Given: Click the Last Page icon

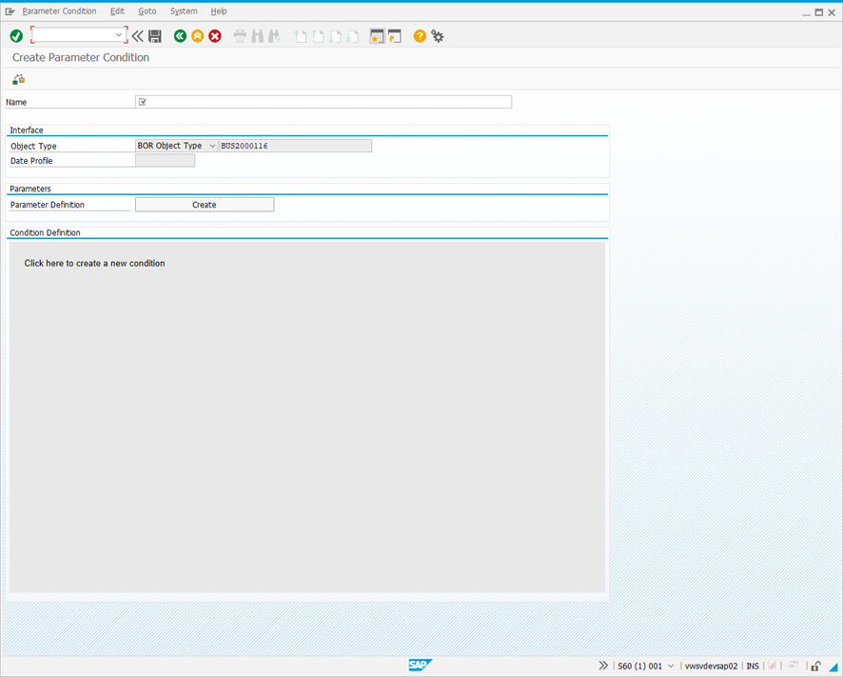Looking at the screenshot, I should click(x=352, y=36).
